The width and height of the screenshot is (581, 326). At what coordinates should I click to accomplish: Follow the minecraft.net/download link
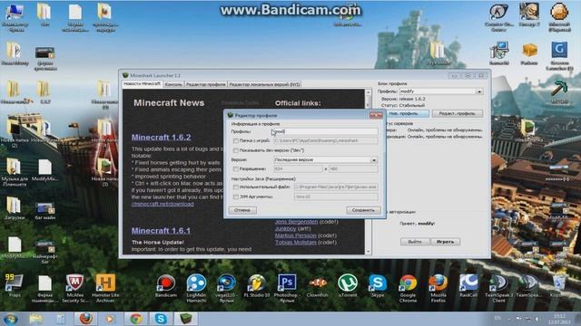click(x=162, y=204)
